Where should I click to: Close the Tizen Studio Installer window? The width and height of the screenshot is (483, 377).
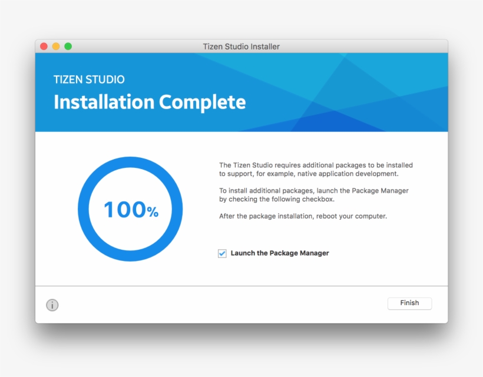click(x=44, y=46)
